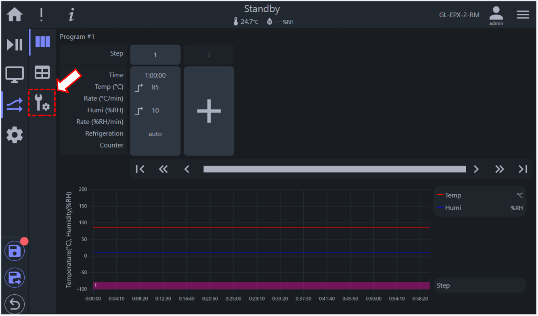This screenshot has width=538, height=316.
Task: Open the run/pause operation menu
Action: (x=15, y=44)
